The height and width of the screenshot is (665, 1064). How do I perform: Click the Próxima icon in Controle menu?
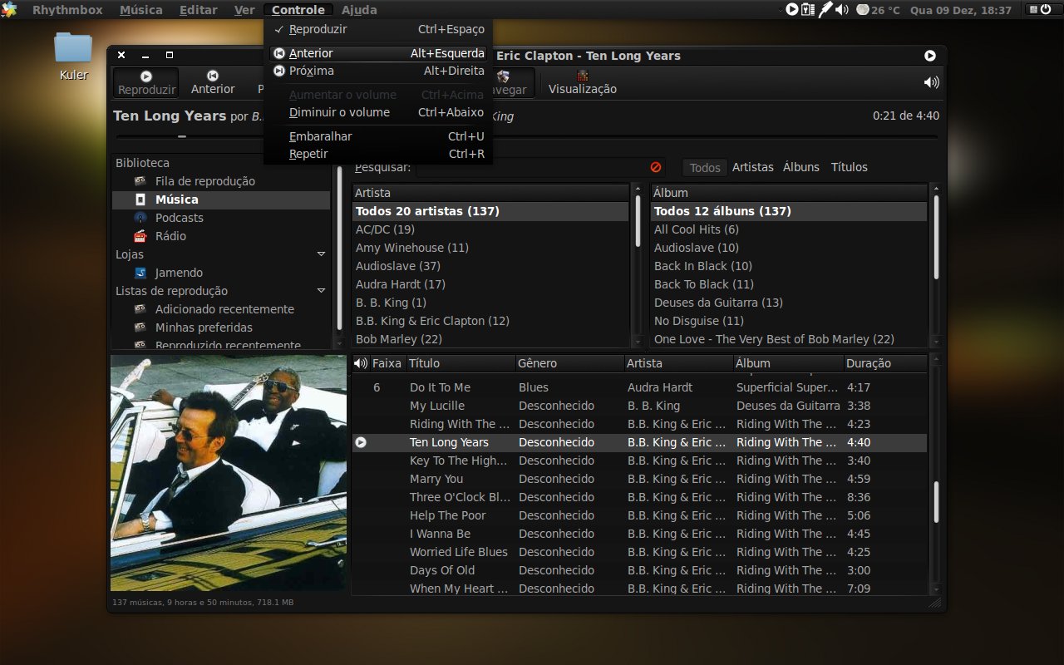(x=279, y=71)
